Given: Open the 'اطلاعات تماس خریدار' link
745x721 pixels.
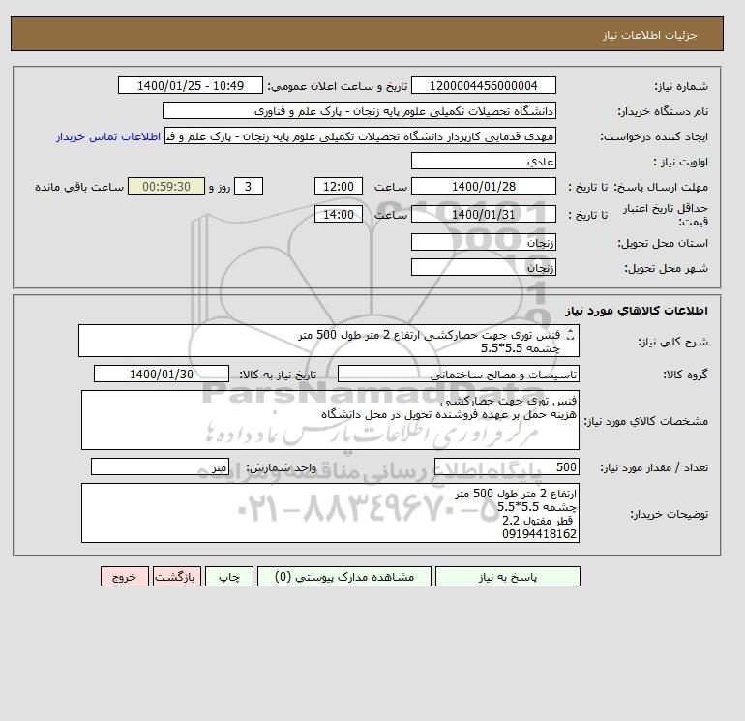Looking at the screenshot, I should click(x=108, y=136).
